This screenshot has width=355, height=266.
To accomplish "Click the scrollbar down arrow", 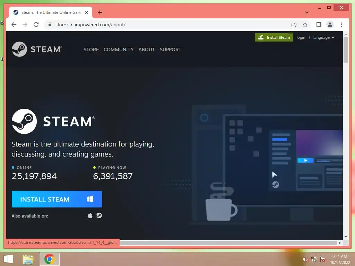I will click(x=346, y=237).
